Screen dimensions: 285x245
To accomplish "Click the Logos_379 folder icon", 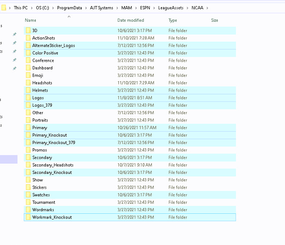I will click(x=28, y=105).
